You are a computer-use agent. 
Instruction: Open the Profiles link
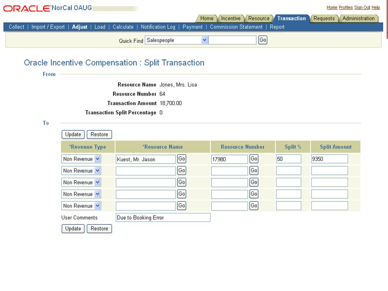pyautogui.click(x=346, y=7)
